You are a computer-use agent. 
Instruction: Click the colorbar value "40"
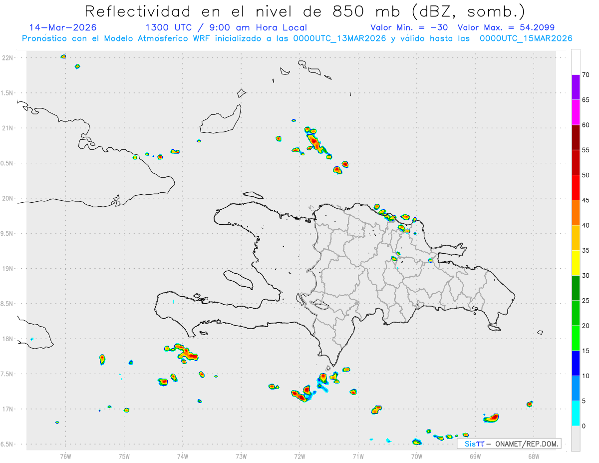[x=586, y=225]
